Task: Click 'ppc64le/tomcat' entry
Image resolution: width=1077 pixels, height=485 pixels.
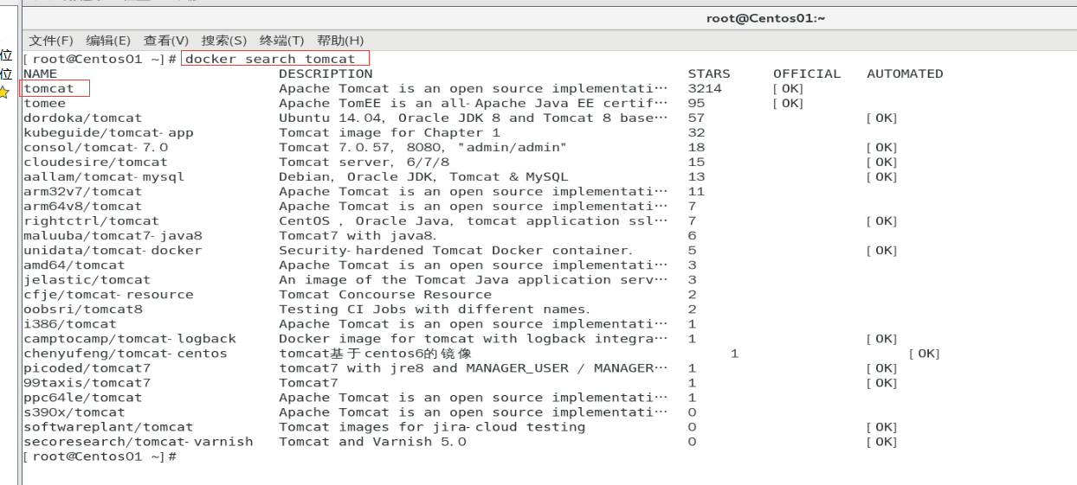Action: click(x=83, y=397)
